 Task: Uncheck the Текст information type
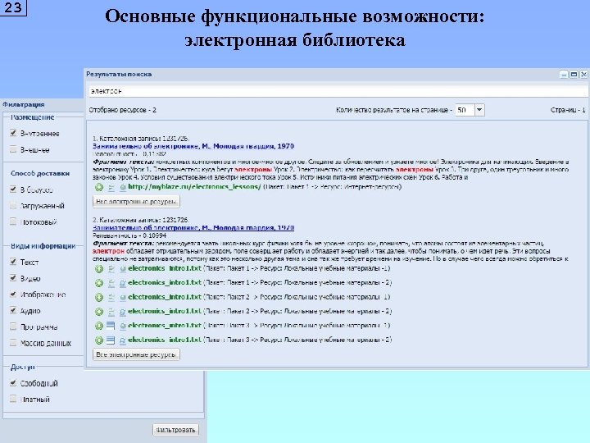click(13, 262)
